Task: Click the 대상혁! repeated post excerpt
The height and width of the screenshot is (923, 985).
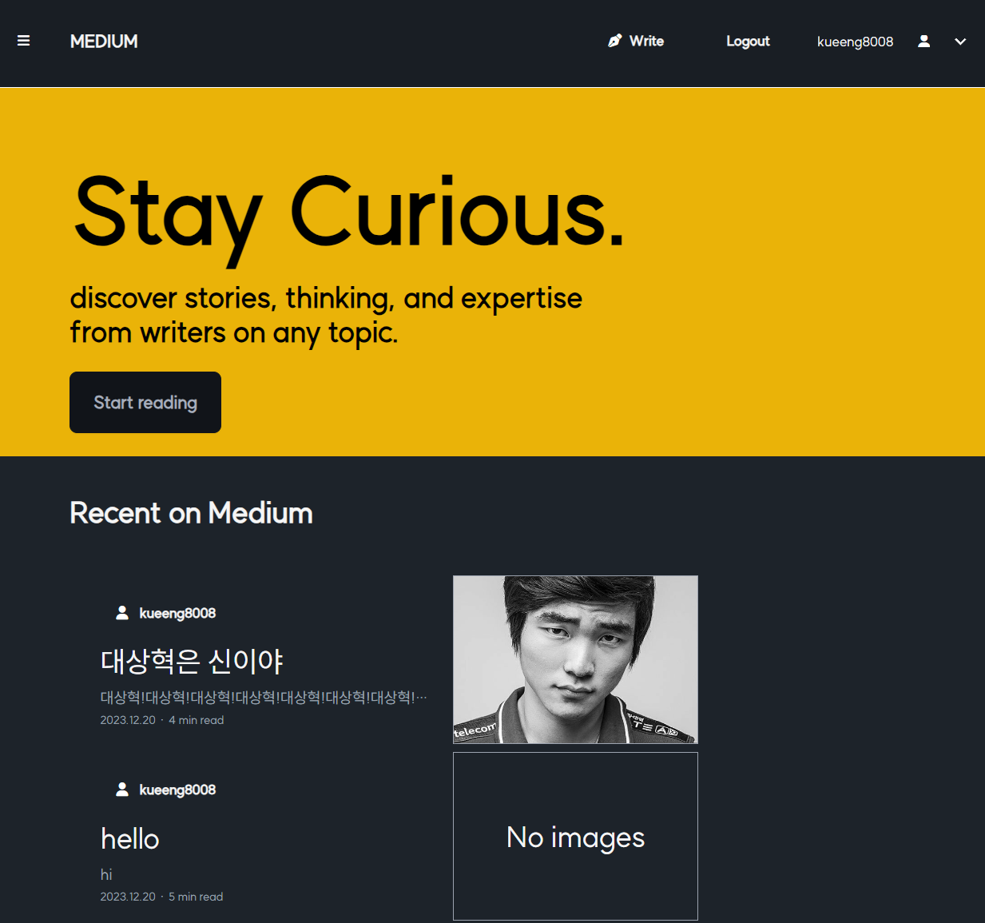Action: point(264,698)
